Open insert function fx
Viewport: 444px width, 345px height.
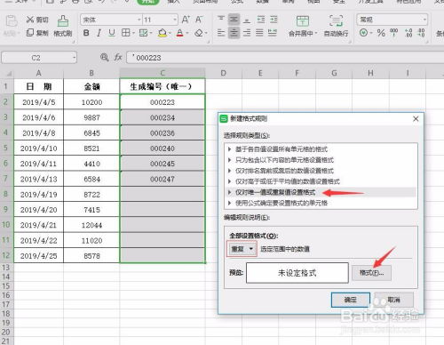point(118,57)
